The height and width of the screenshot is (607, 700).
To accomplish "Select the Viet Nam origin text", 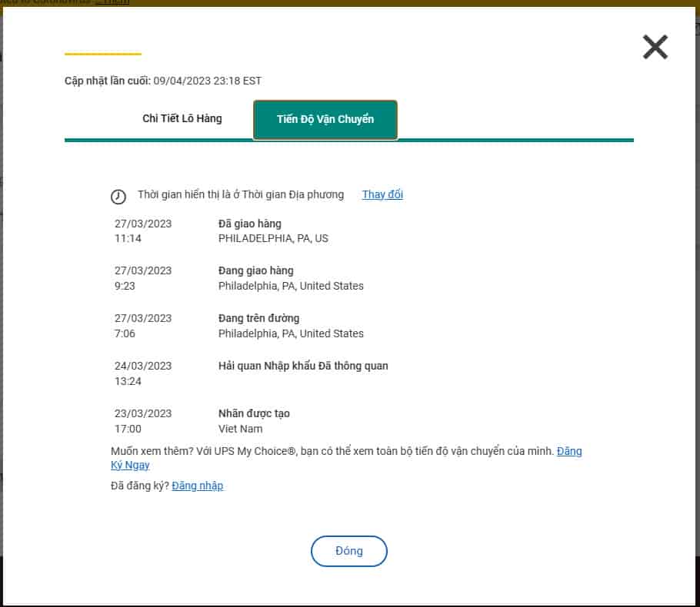I will click(x=240, y=429).
